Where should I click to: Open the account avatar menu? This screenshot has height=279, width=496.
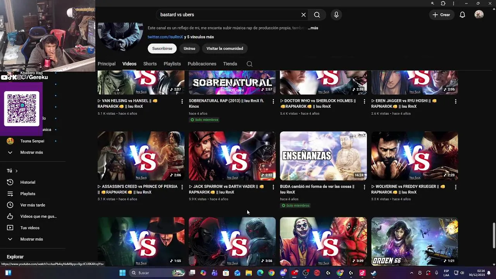click(x=479, y=15)
